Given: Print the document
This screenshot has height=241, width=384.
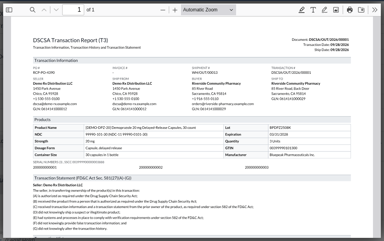Looking at the screenshot, I should [350, 10].
